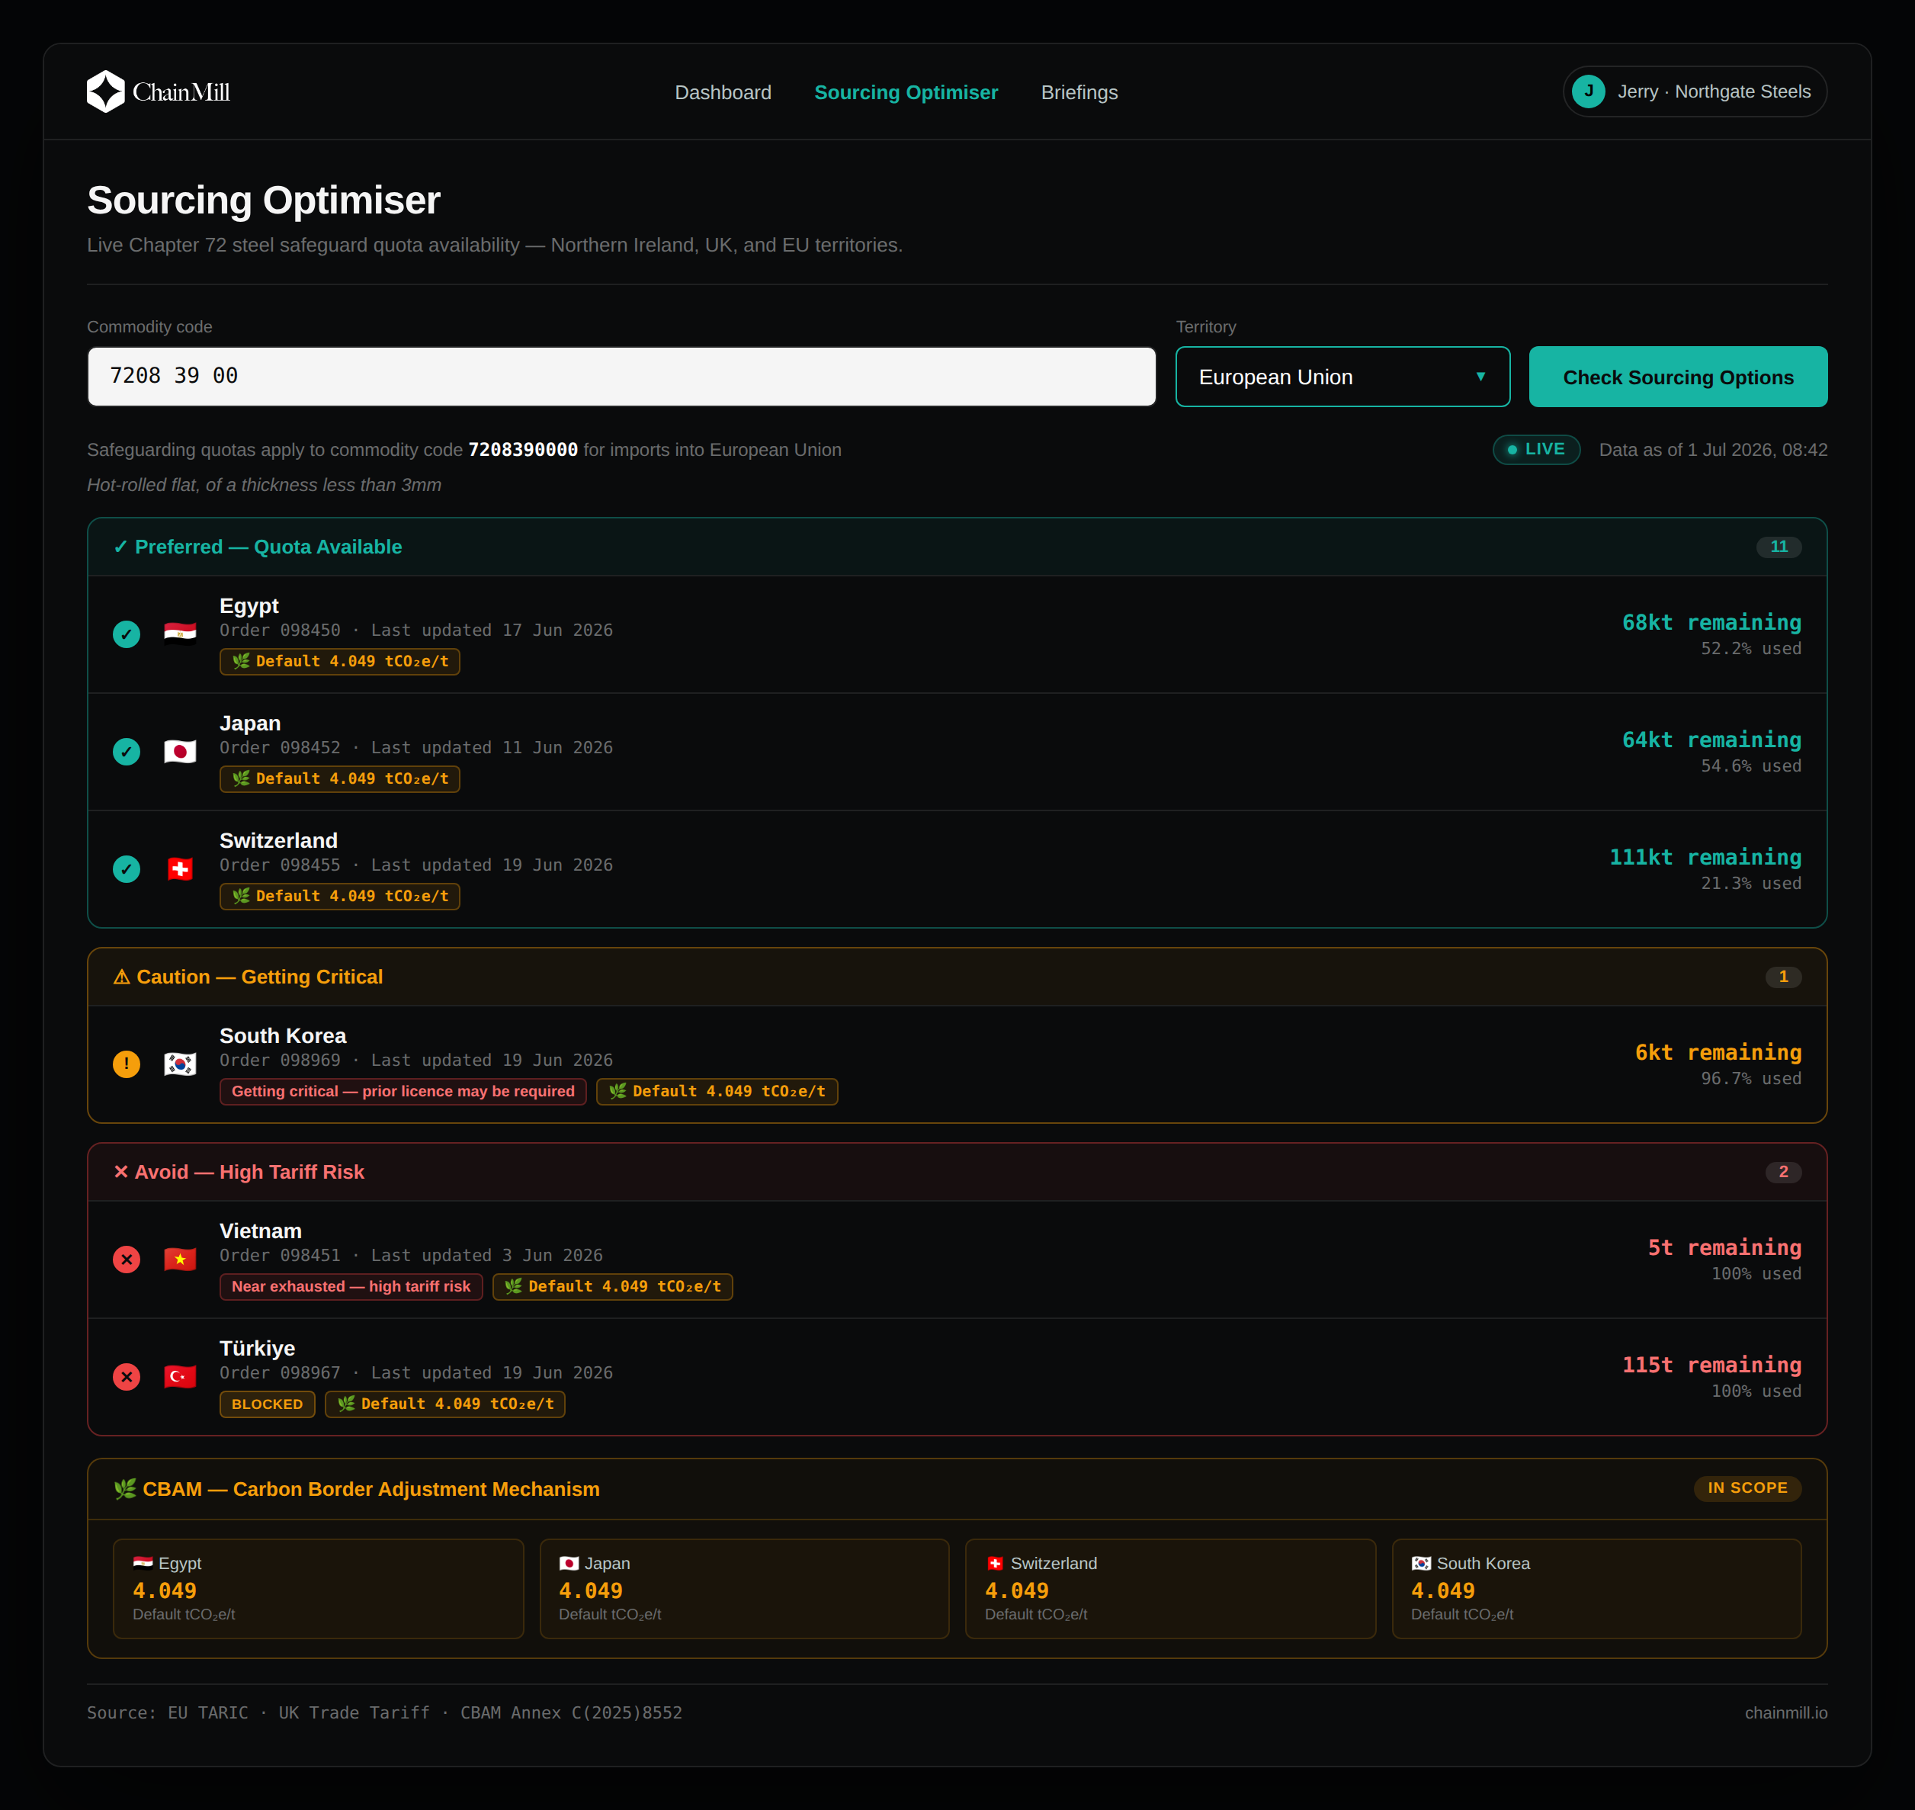Click the Egypt Default 4.049 tCO₂e/t badge
Screen dimensions: 1915x1810
click(339, 661)
